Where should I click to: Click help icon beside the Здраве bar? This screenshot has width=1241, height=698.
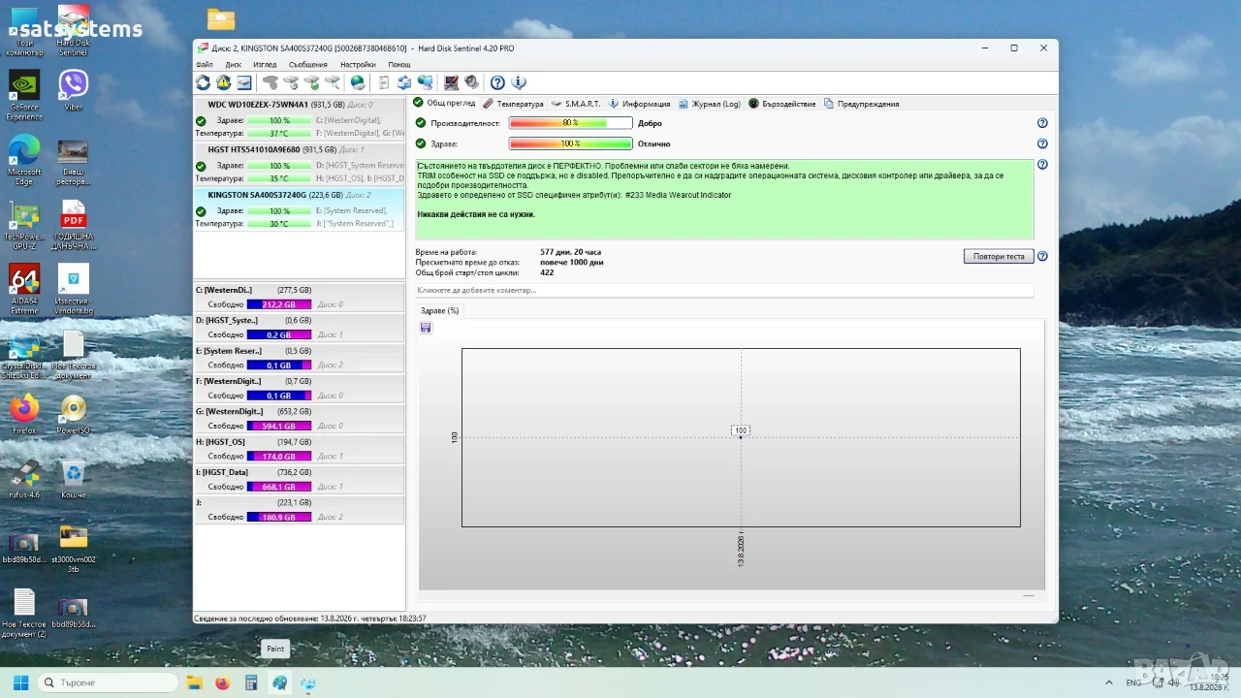(1042, 143)
